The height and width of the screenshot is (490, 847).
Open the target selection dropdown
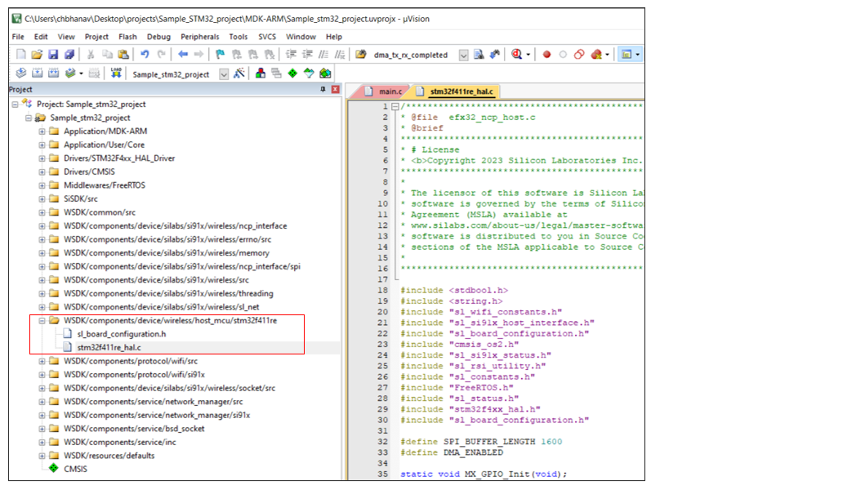(222, 73)
